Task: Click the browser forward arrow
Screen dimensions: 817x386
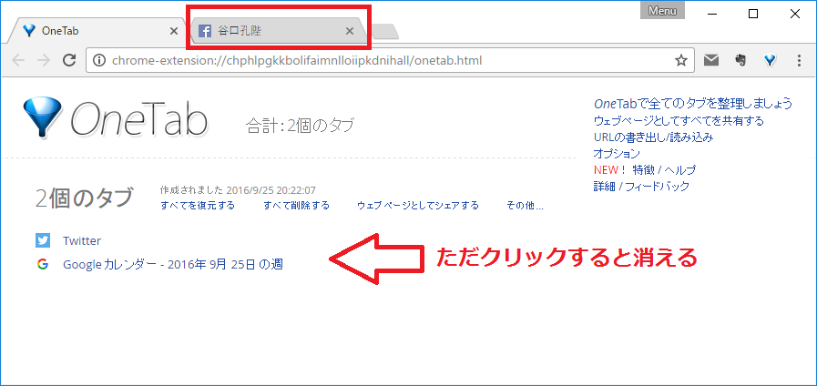Action: (43, 61)
